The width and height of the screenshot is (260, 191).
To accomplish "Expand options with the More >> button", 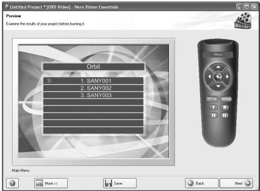I will (51, 183).
